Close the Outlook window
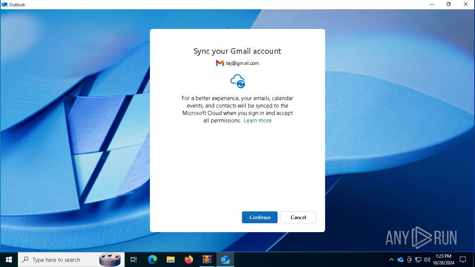Viewport: 475px width, 267px height. tap(466, 4)
